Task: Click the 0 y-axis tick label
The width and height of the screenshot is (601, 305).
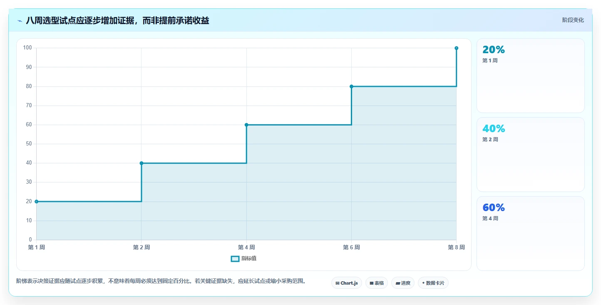Action: 30,240
